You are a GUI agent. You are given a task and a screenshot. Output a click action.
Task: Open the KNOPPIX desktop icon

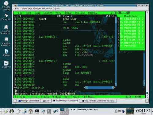point(6,65)
